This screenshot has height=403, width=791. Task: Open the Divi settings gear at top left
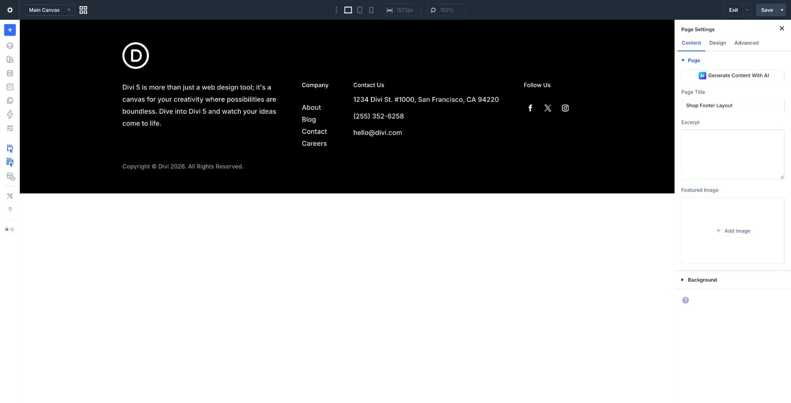10,10
